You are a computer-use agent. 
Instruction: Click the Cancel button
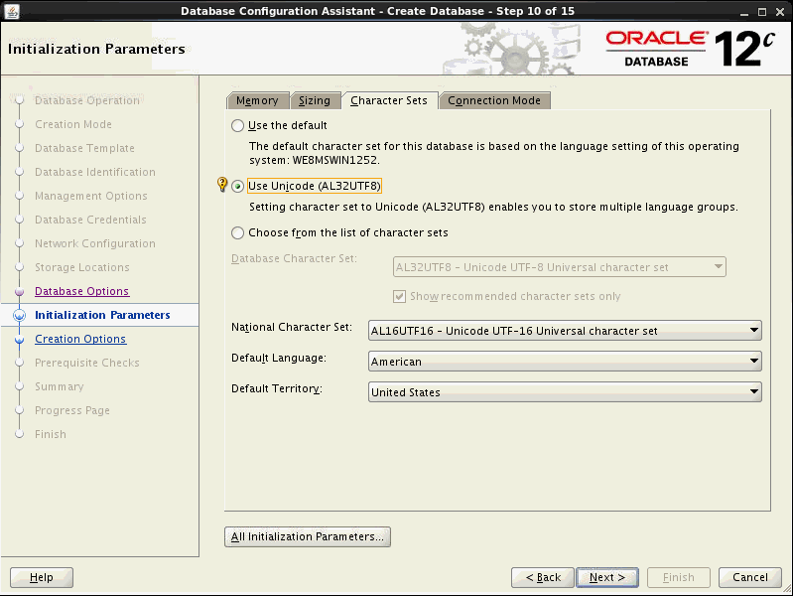pyautogui.click(x=750, y=577)
